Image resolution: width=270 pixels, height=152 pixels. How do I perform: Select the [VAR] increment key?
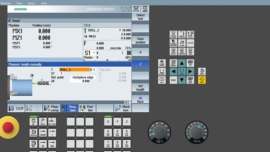[43, 133]
